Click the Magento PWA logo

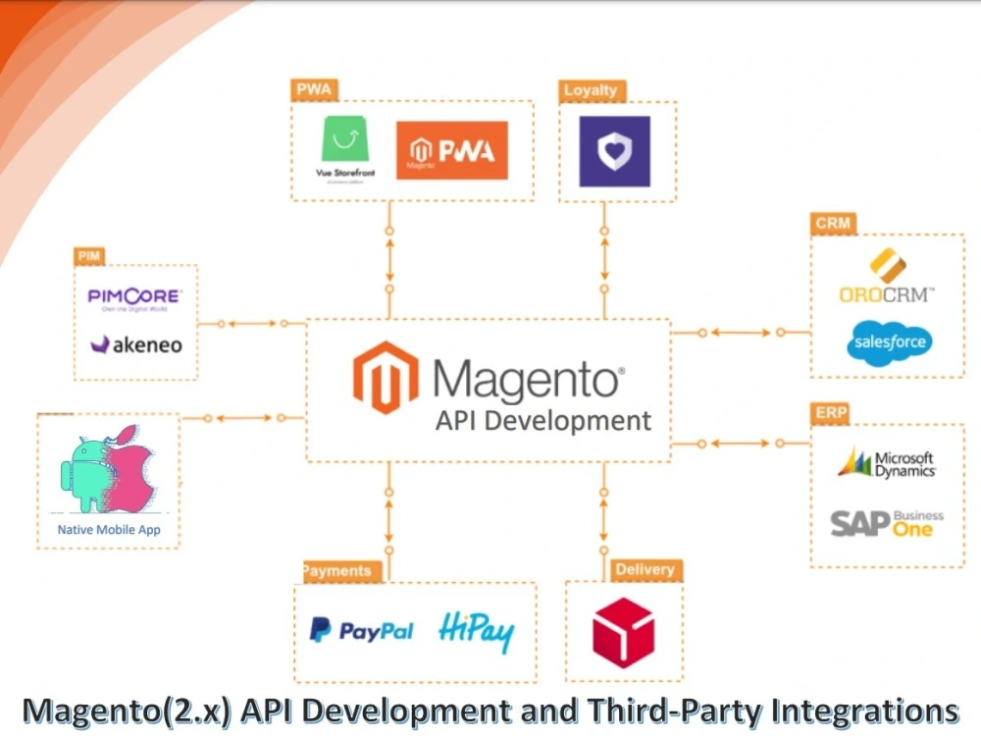(x=453, y=150)
